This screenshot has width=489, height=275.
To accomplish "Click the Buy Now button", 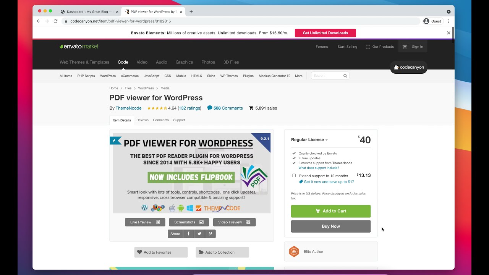I will (331, 226).
